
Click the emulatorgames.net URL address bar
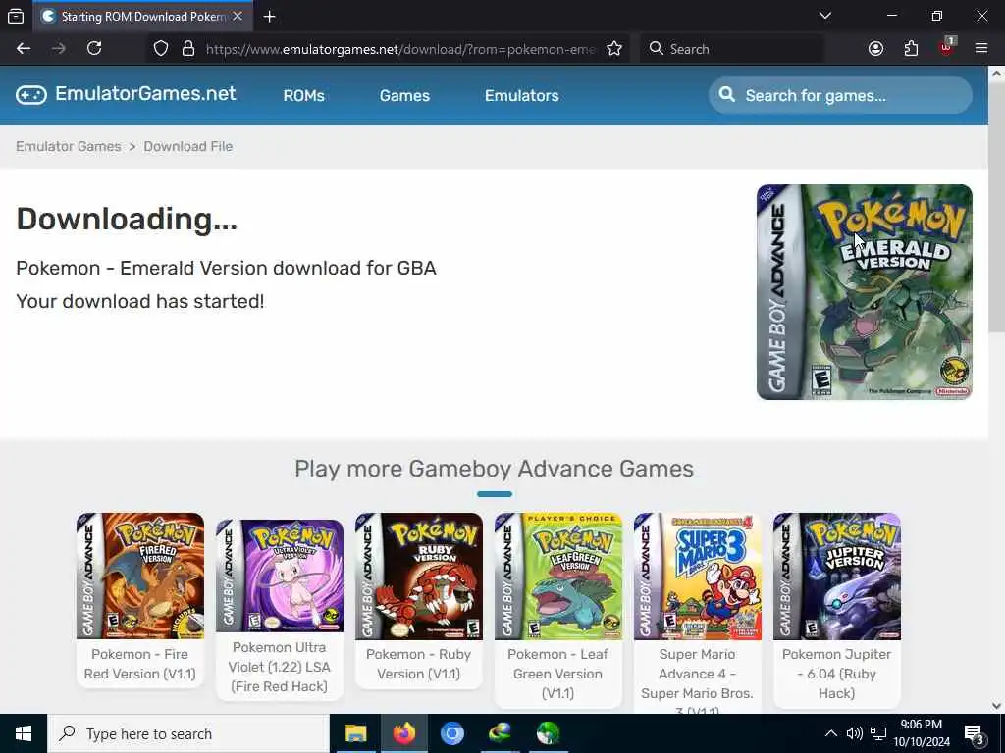coord(400,49)
